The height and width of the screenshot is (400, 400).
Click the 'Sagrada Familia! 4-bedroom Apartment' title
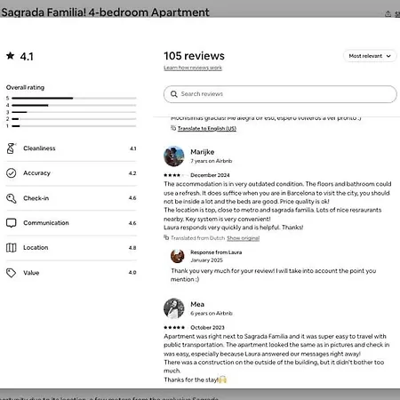click(105, 12)
